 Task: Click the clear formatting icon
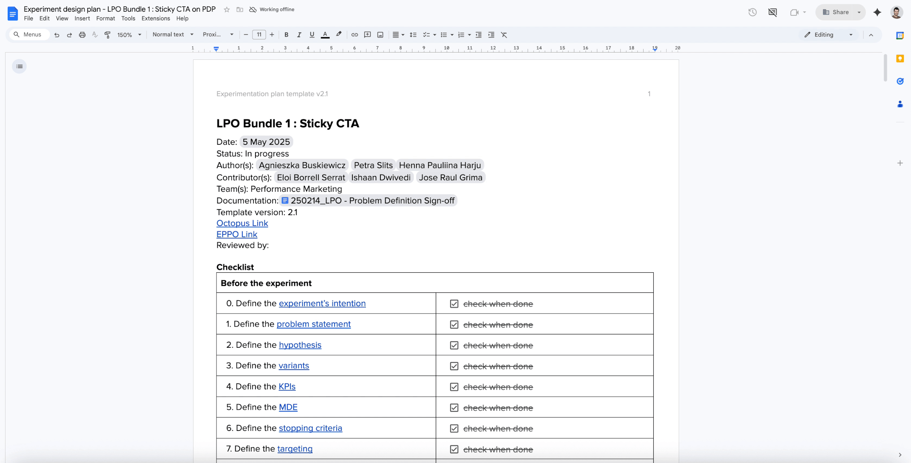click(x=504, y=35)
